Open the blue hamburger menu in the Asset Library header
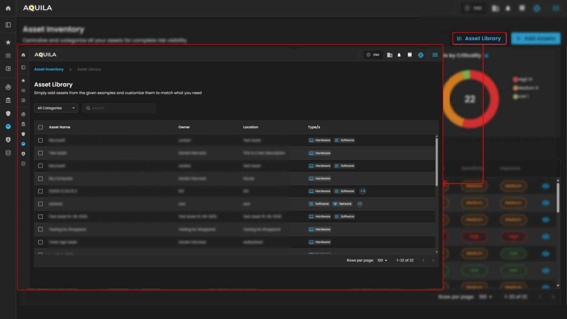 pyautogui.click(x=435, y=55)
